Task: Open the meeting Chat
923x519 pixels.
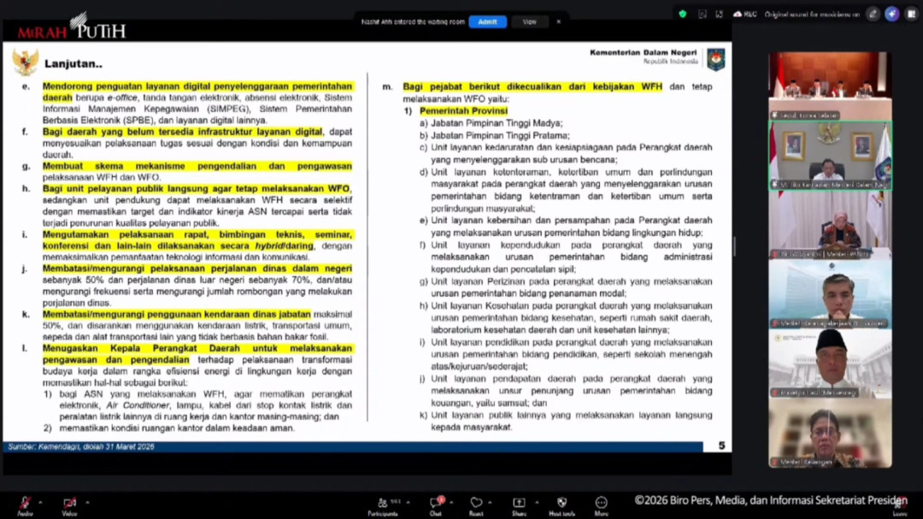Action: coord(435,503)
